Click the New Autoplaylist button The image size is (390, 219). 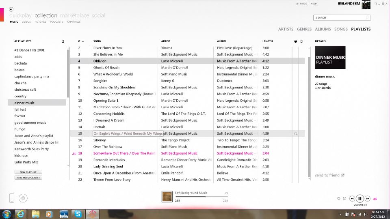click(28, 178)
